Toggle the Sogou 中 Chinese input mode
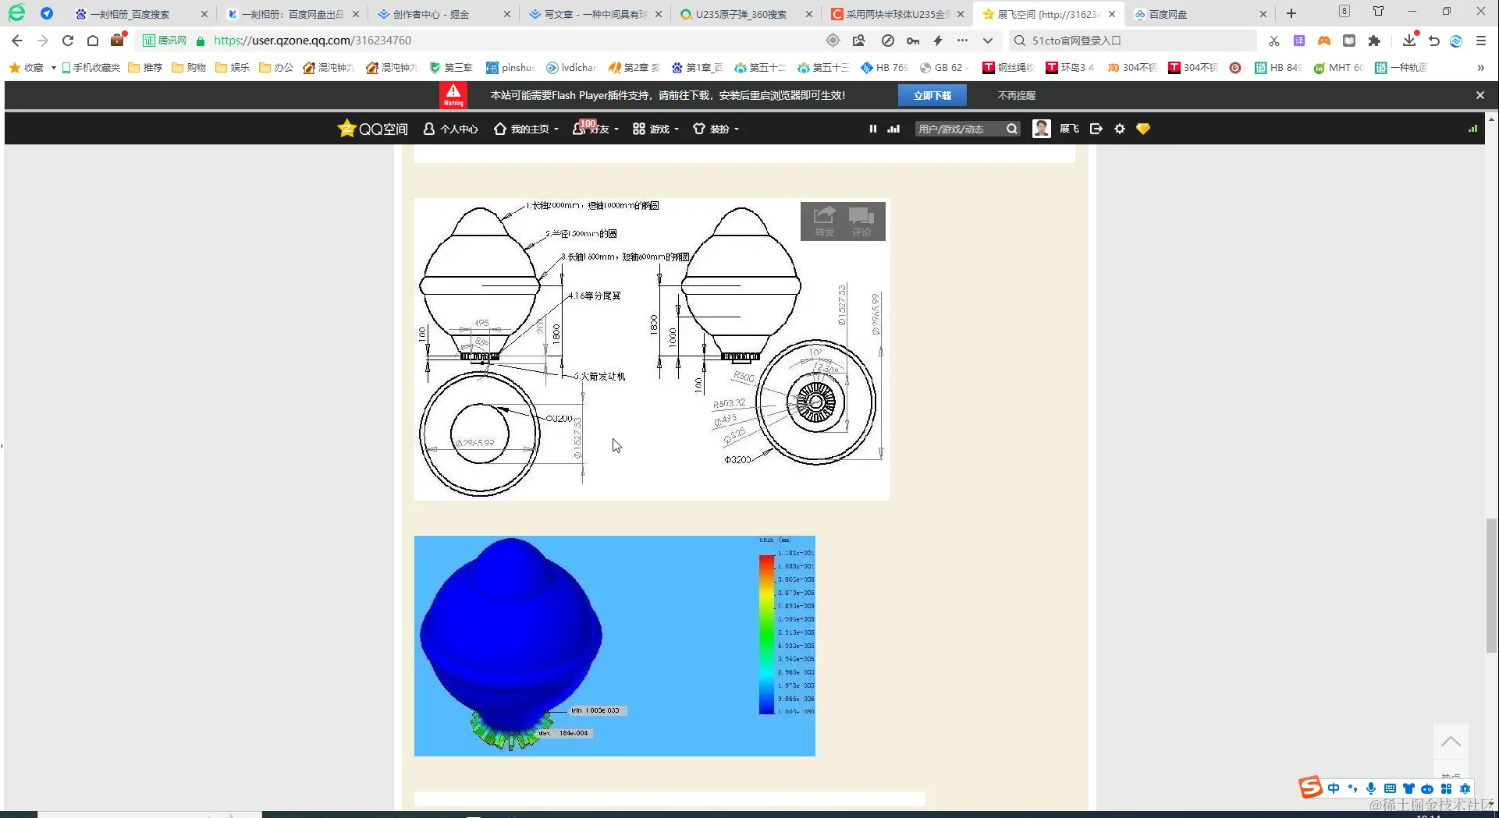This screenshot has height=818, width=1499. (x=1334, y=788)
